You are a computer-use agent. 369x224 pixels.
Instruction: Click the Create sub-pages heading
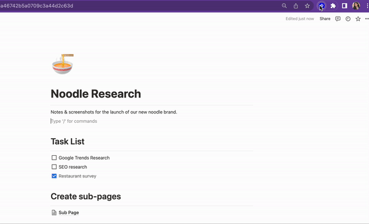tap(85, 196)
